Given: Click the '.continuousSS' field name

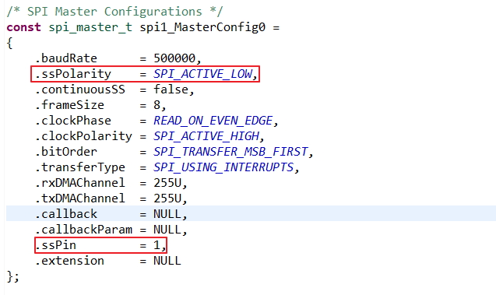Looking at the screenshot, I should click(x=80, y=90).
